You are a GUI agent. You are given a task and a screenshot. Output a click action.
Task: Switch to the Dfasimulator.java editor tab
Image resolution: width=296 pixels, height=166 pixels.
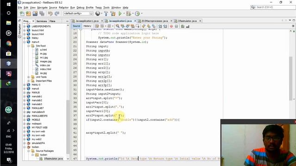coord(187,21)
